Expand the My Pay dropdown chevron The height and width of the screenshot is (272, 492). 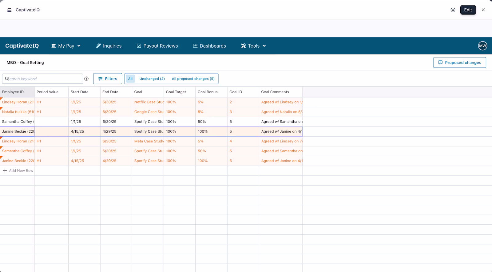[x=79, y=46]
